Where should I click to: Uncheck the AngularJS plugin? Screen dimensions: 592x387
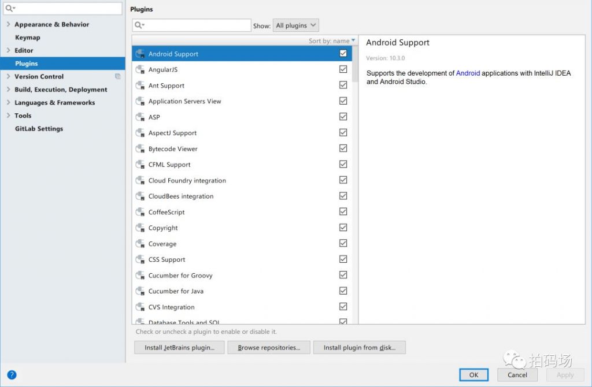coord(343,69)
